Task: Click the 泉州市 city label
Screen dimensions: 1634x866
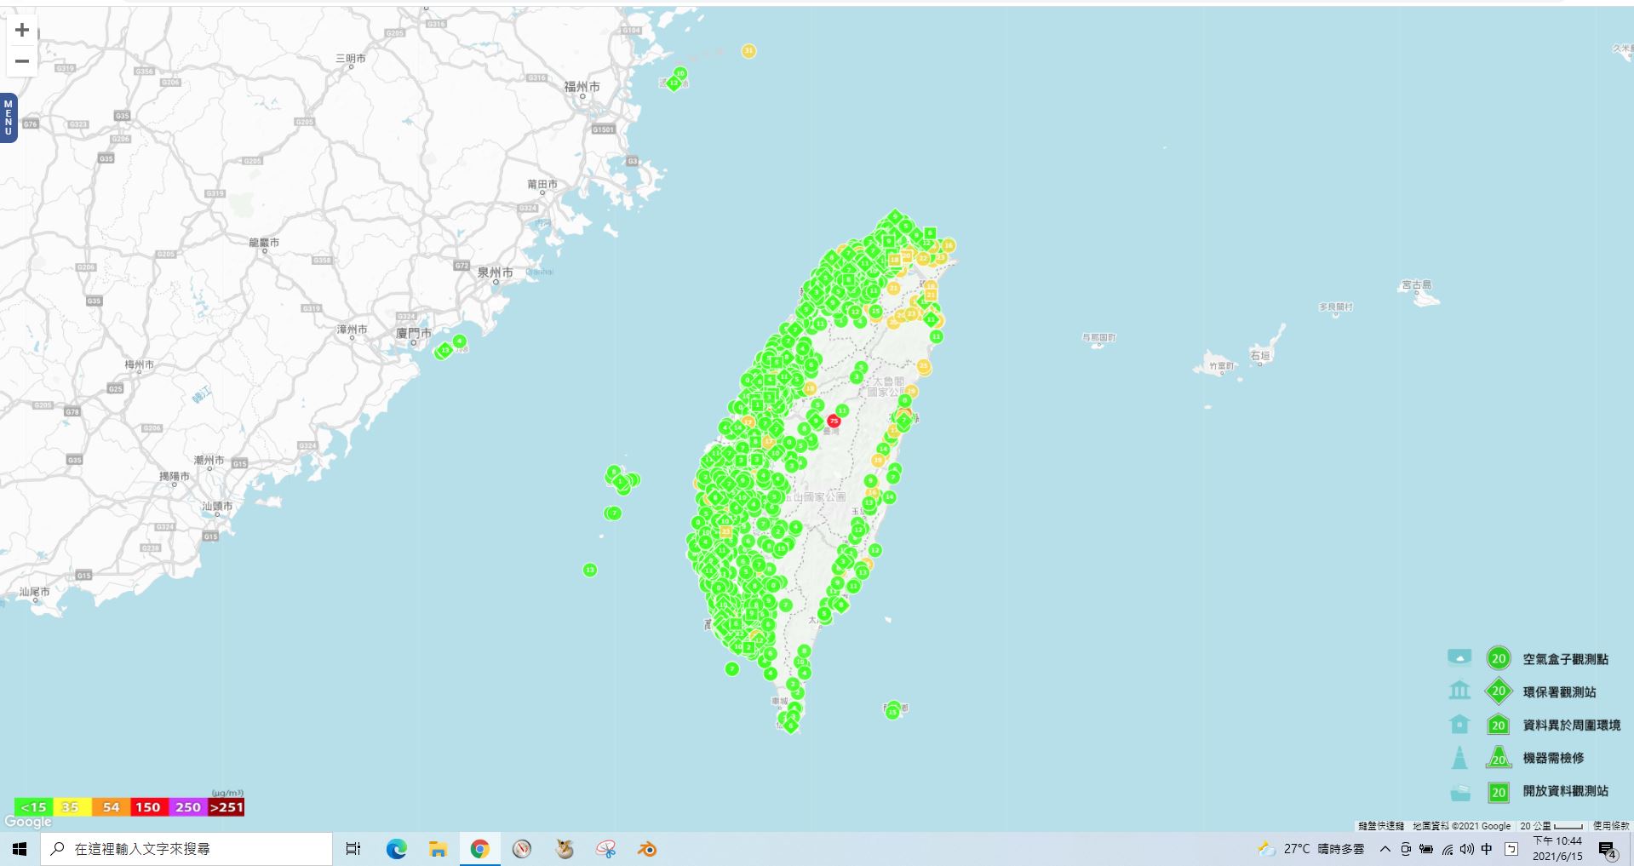Action: (x=496, y=272)
